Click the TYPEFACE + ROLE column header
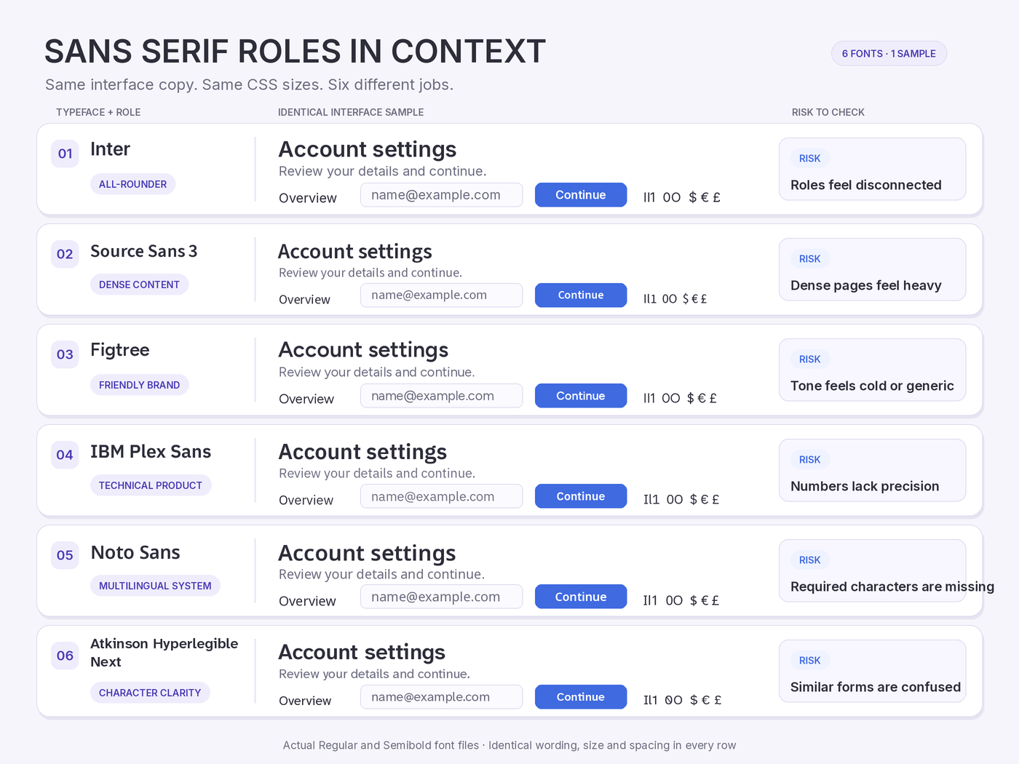 98,112
